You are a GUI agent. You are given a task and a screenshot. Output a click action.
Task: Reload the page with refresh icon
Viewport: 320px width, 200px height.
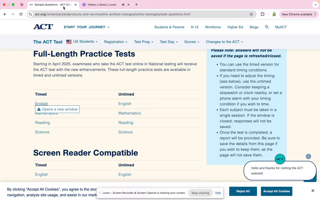click(x=21, y=14)
